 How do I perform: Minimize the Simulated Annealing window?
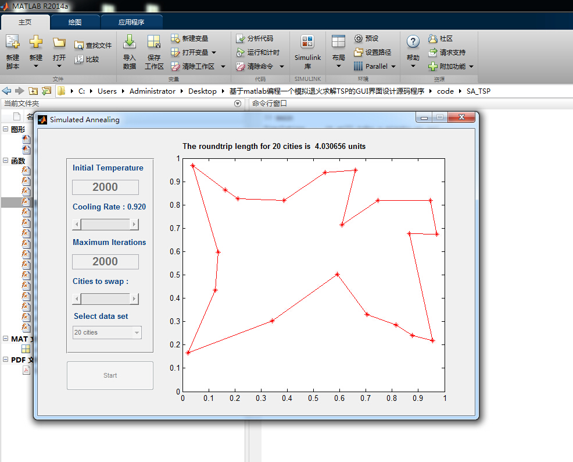coord(424,118)
